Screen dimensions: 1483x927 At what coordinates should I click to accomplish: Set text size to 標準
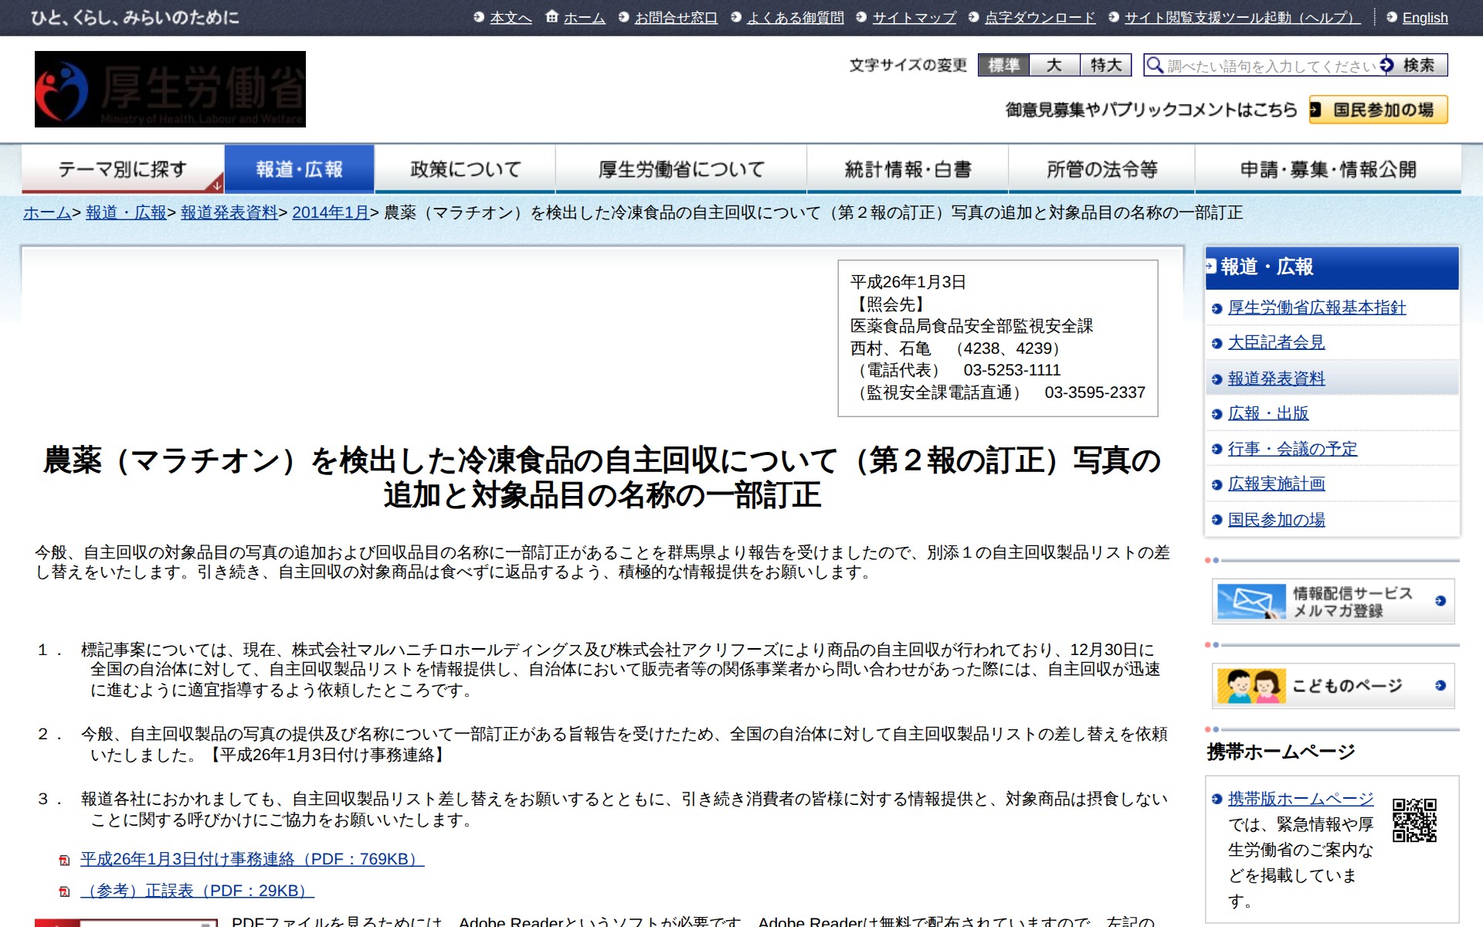1003,65
